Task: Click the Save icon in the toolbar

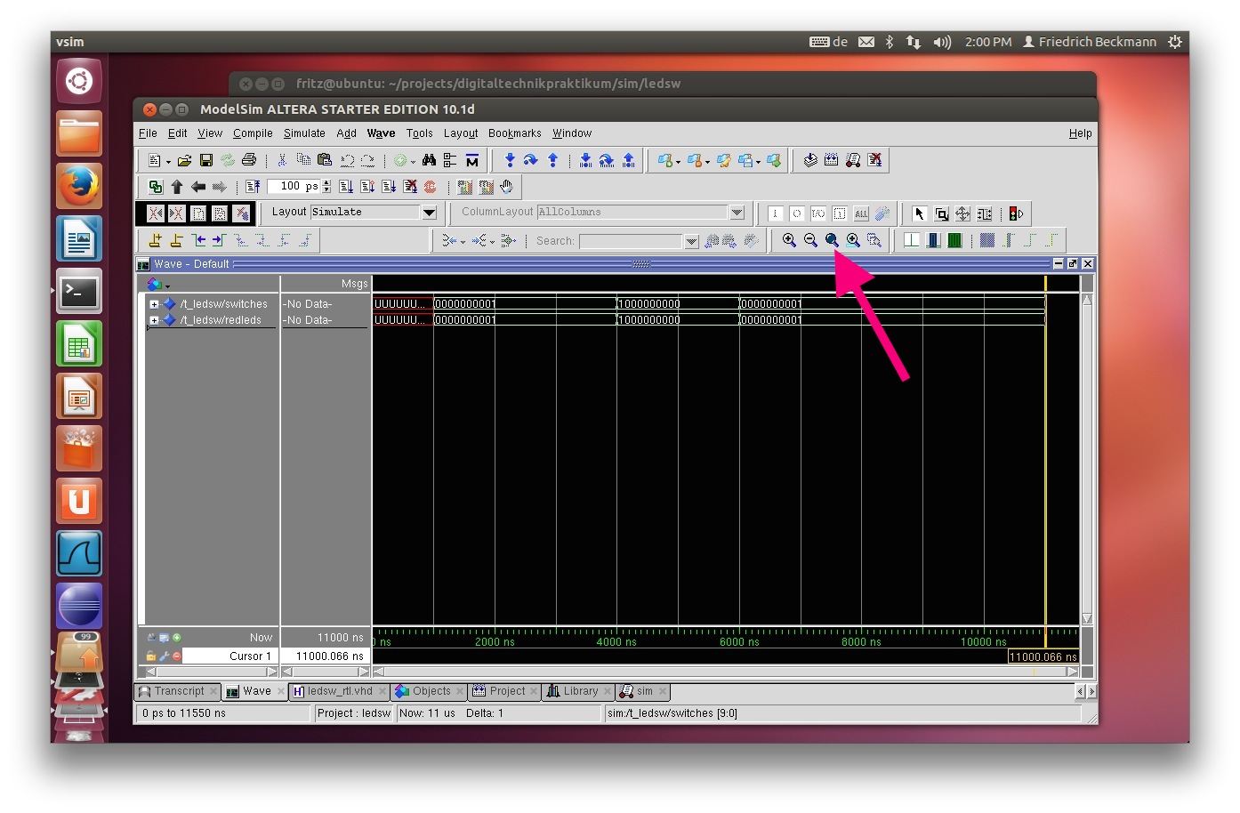Action: (205, 160)
